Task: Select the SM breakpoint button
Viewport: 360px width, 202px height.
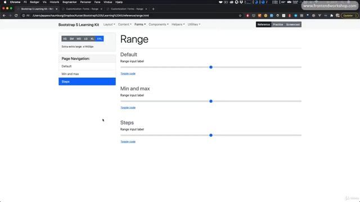Action: click(71, 39)
